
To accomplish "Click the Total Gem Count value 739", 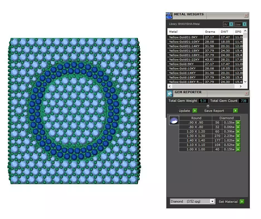I will pyautogui.click(x=243, y=101).
